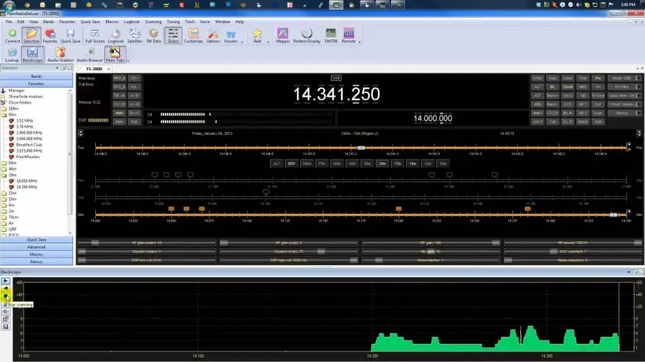Open the Various dropdown
The width and height of the screenshot is (645, 362).
tap(624, 113)
